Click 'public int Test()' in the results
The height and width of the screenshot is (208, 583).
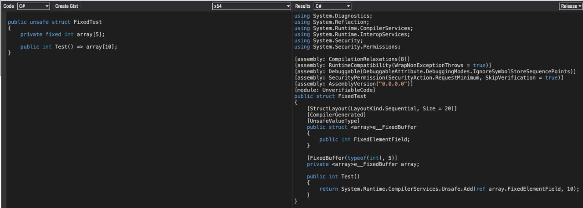(x=333, y=177)
